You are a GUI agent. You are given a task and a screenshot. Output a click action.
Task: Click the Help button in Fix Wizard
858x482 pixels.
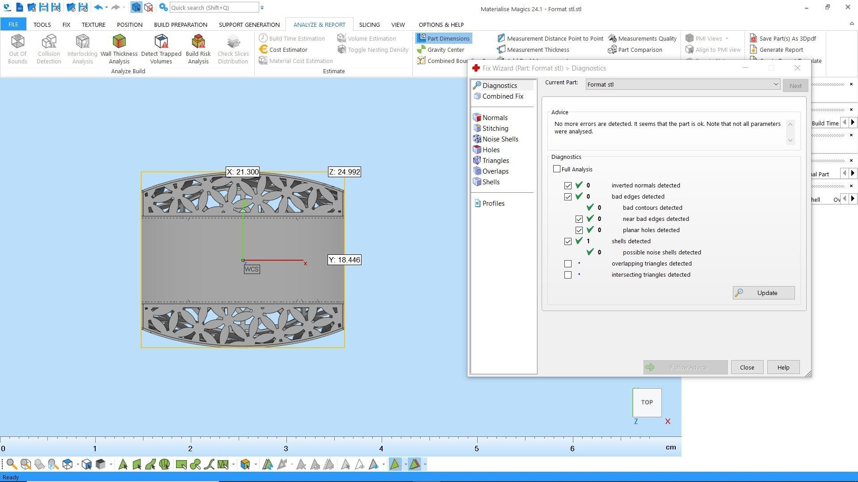[783, 367]
